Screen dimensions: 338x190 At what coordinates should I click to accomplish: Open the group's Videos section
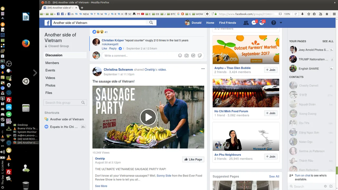coord(50,78)
